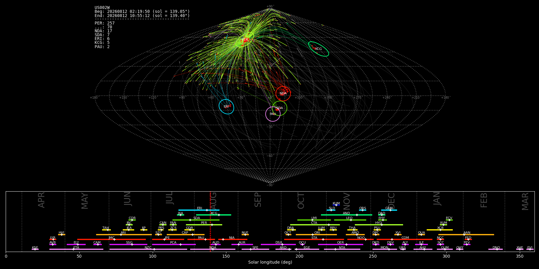Select the KUM shower bar near November
The image size is (539, 269).
point(336,205)
